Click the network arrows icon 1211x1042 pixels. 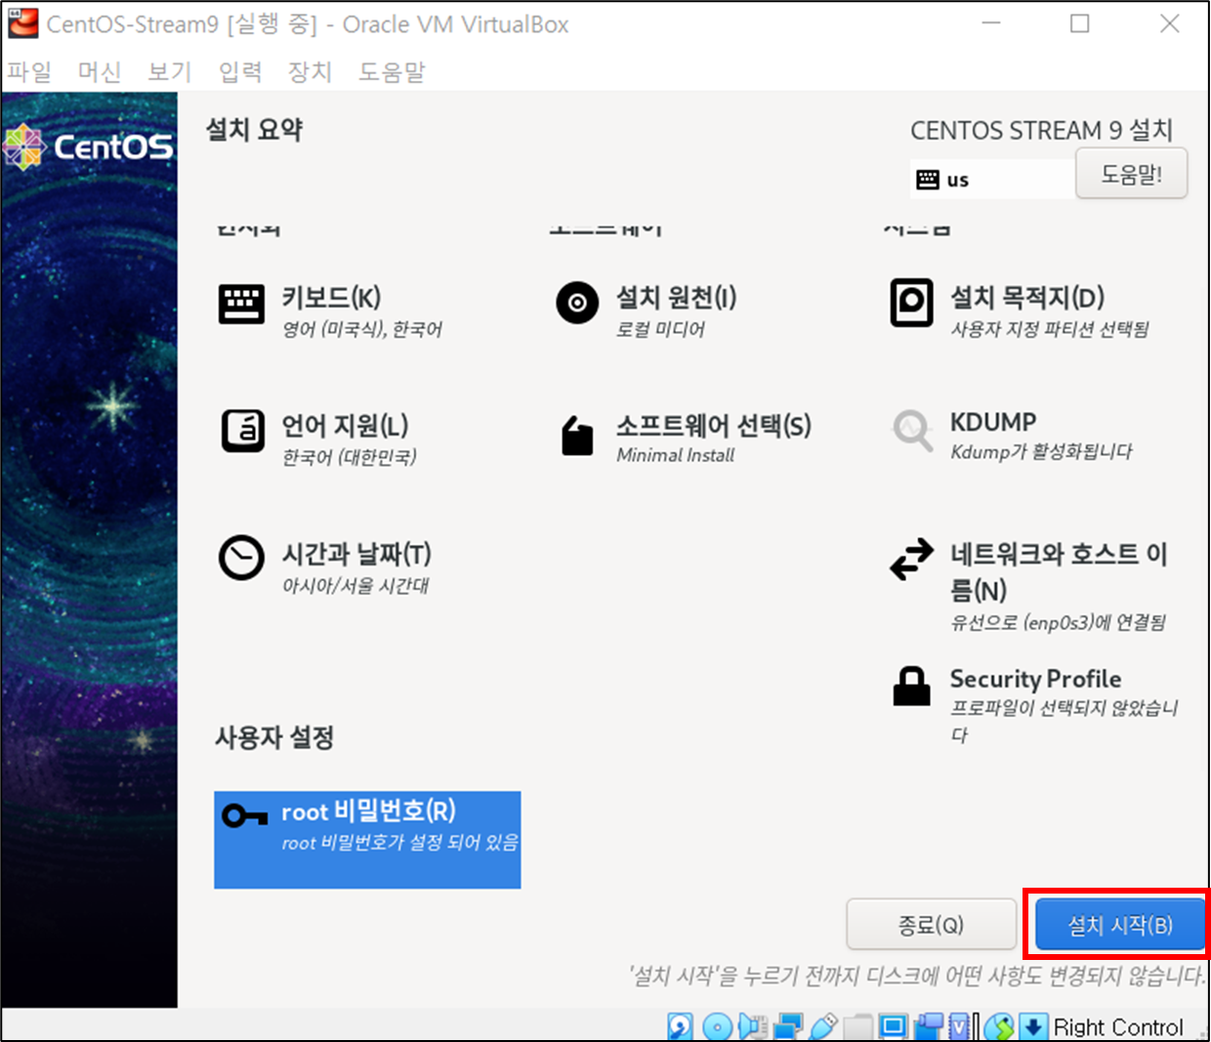[x=911, y=560]
